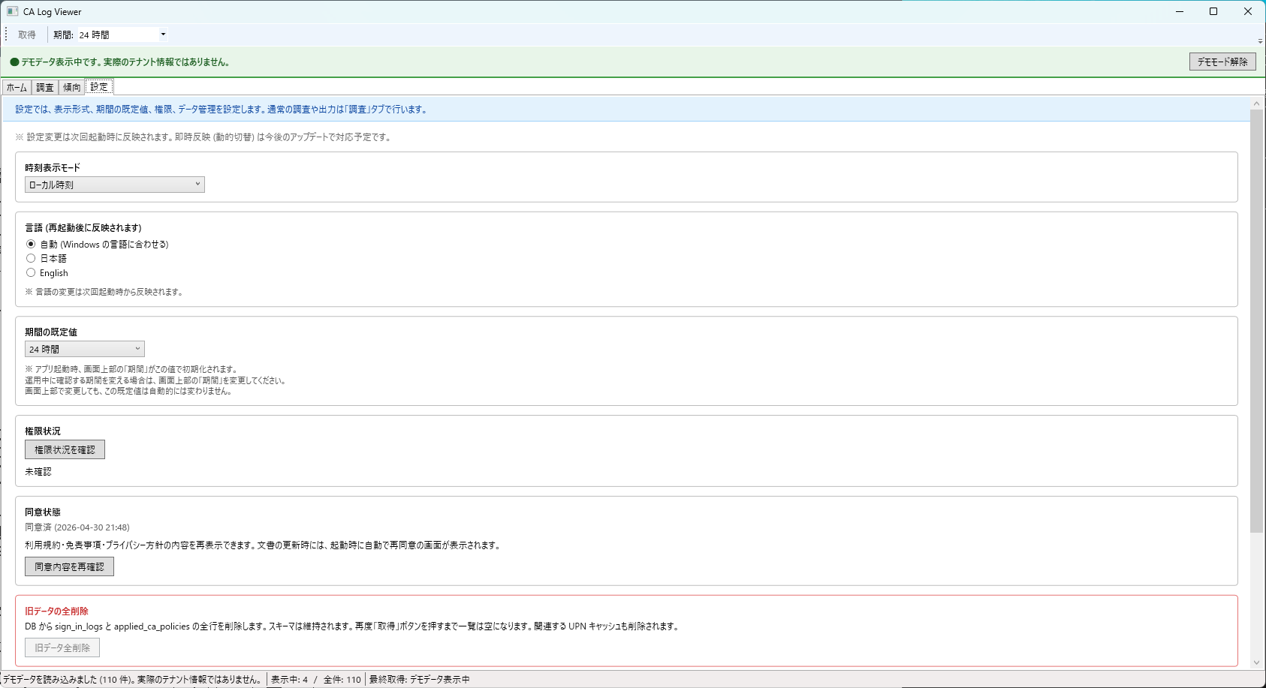The image size is (1266, 688).
Task: Click the 取得 toolbar button
Action: (27, 35)
